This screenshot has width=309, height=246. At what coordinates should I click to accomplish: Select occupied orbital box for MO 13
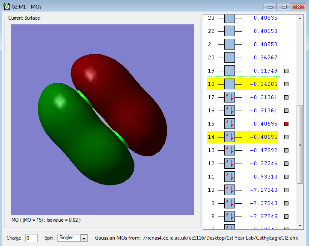click(x=229, y=150)
